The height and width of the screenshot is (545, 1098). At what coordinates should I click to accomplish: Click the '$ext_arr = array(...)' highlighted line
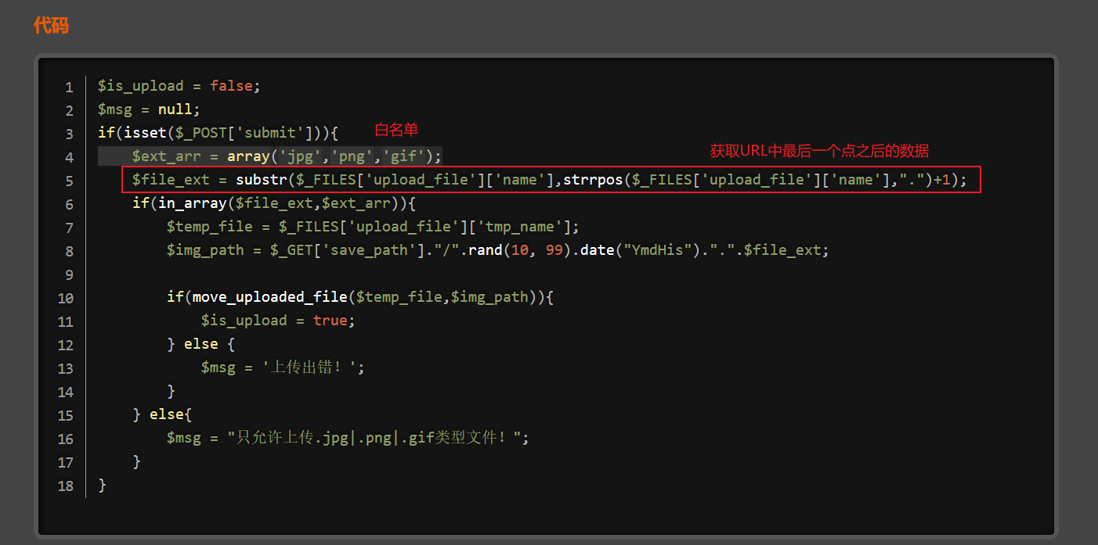coord(287,156)
